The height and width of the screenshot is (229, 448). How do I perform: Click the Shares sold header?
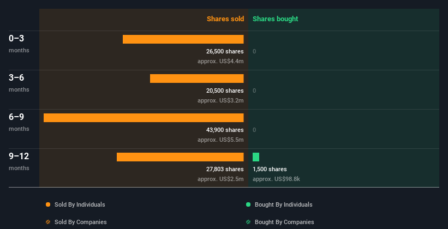225,19
